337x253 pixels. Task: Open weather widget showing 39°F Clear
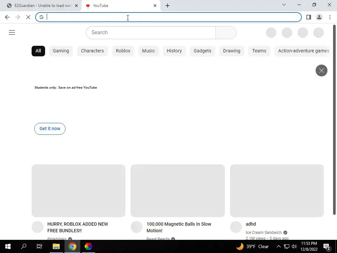pos(252,246)
